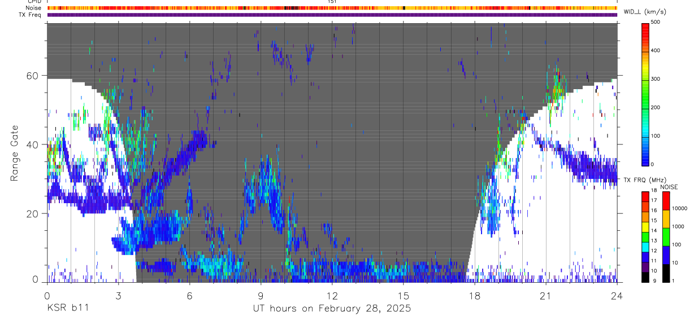Click the TX frequency color legend bar
This screenshot has height=320, width=694.
point(645,236)
